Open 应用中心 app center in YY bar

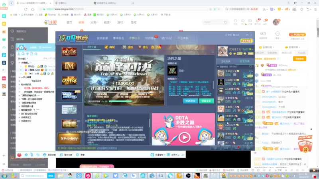[x=173, y=155]
